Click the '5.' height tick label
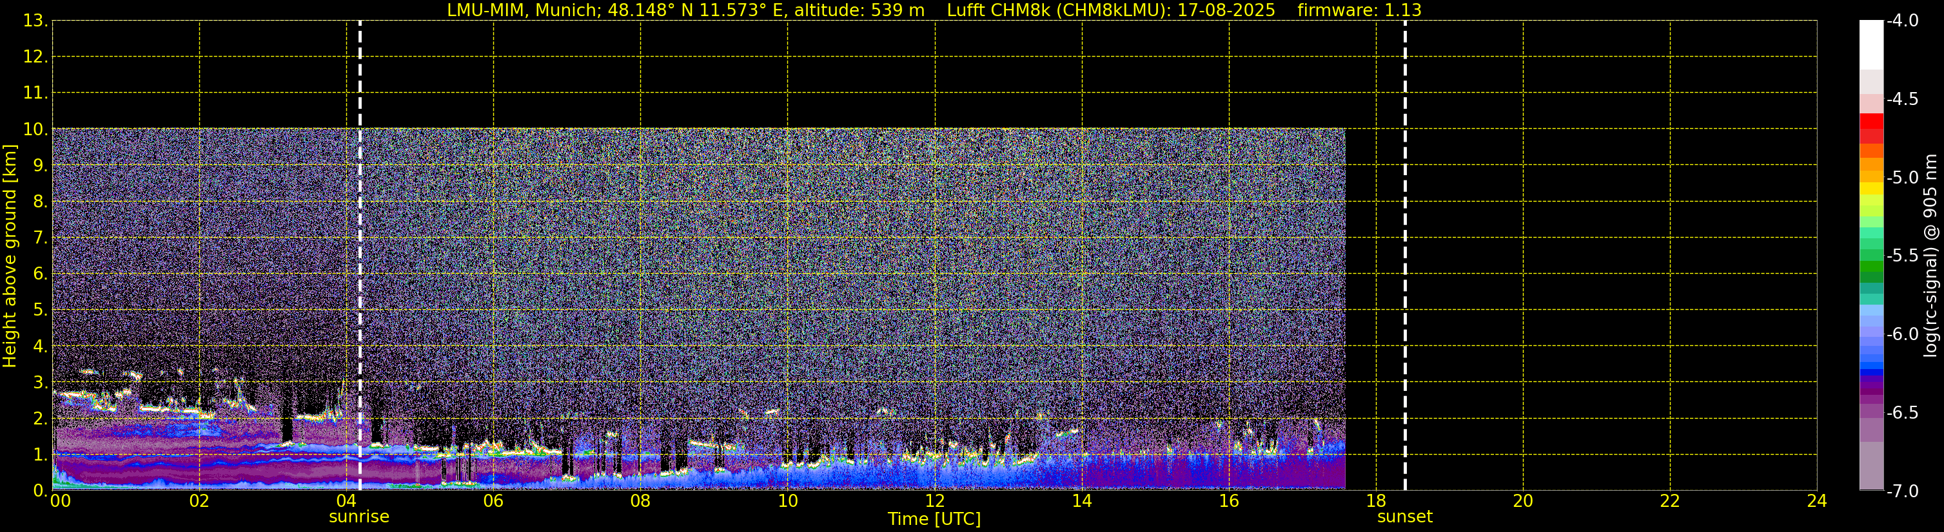Image resolution: width=1944 pixels, height=532 pixels. click(x=40, y=310)
